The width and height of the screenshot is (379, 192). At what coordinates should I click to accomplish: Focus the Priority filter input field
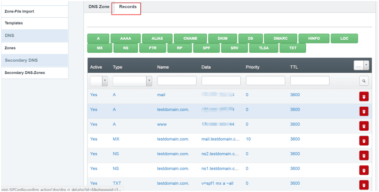(265, 81)
